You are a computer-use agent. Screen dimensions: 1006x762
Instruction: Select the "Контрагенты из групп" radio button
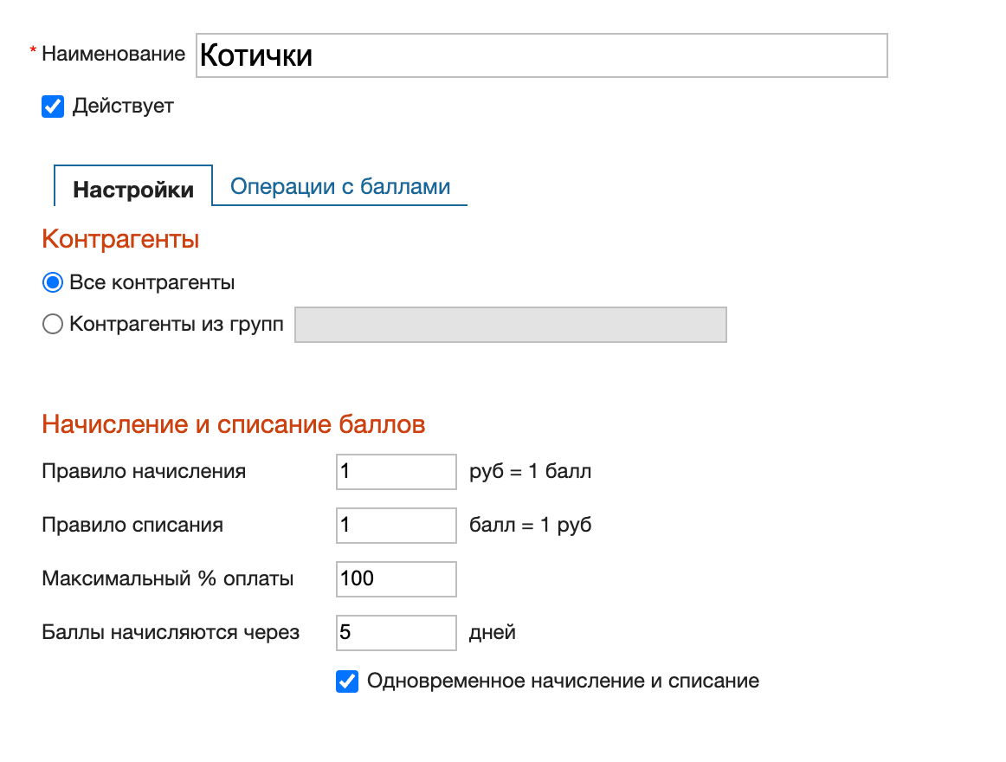pos(52,324)
